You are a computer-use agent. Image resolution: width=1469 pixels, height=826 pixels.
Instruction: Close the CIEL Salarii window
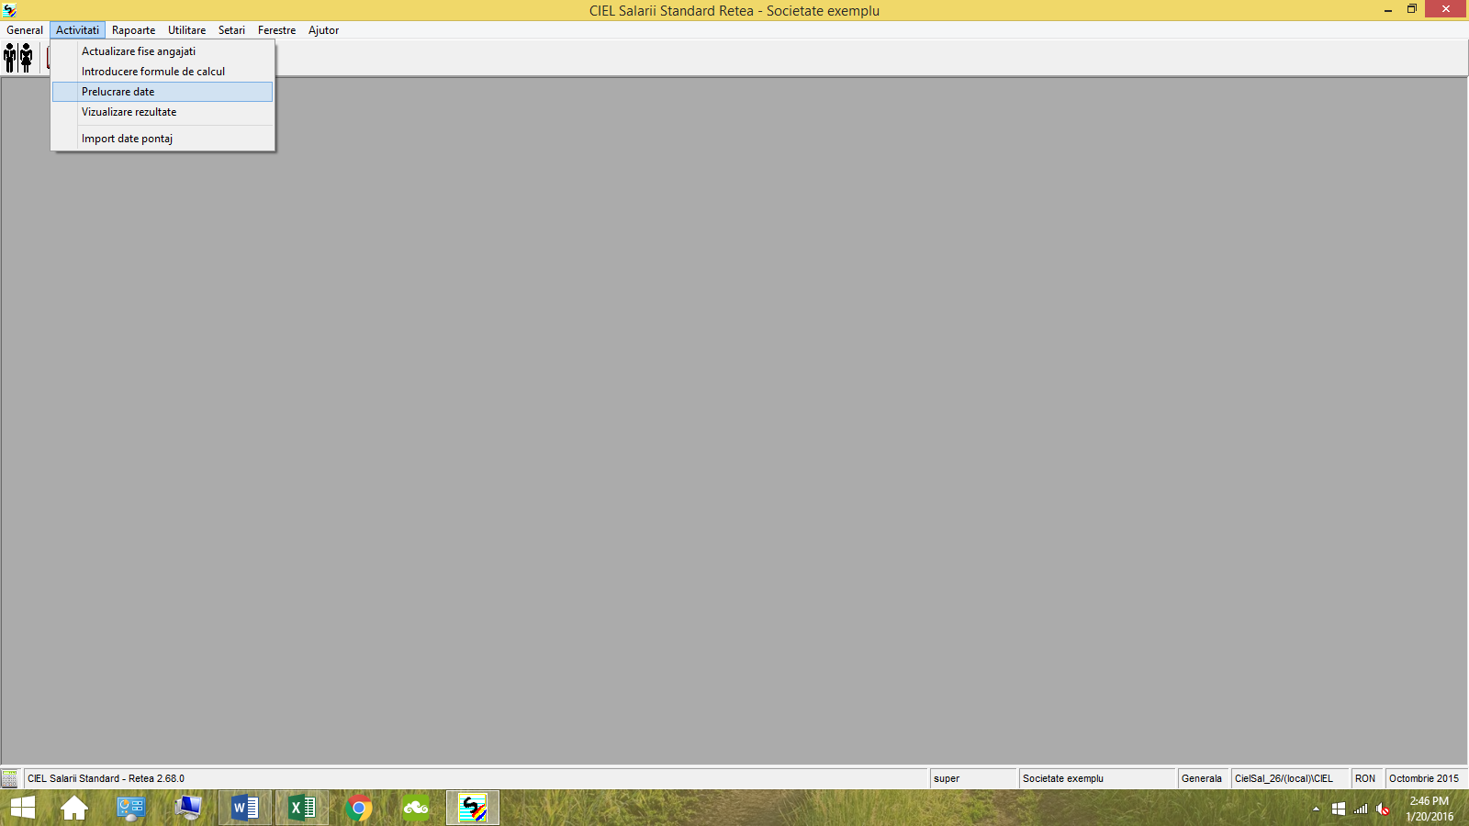point(1446,9)
